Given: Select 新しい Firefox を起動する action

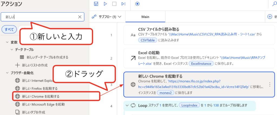Looking at the screenshot, I should click(39, 88).
